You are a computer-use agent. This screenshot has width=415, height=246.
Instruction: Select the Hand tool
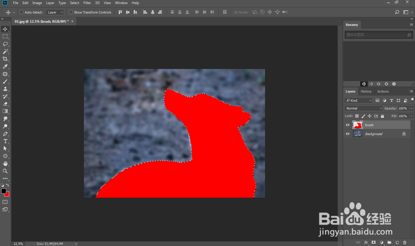click(x=5, y=164)
